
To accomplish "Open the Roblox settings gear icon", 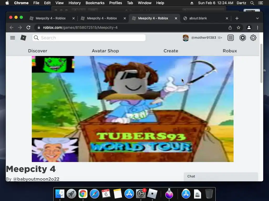I will coord(253,38).
